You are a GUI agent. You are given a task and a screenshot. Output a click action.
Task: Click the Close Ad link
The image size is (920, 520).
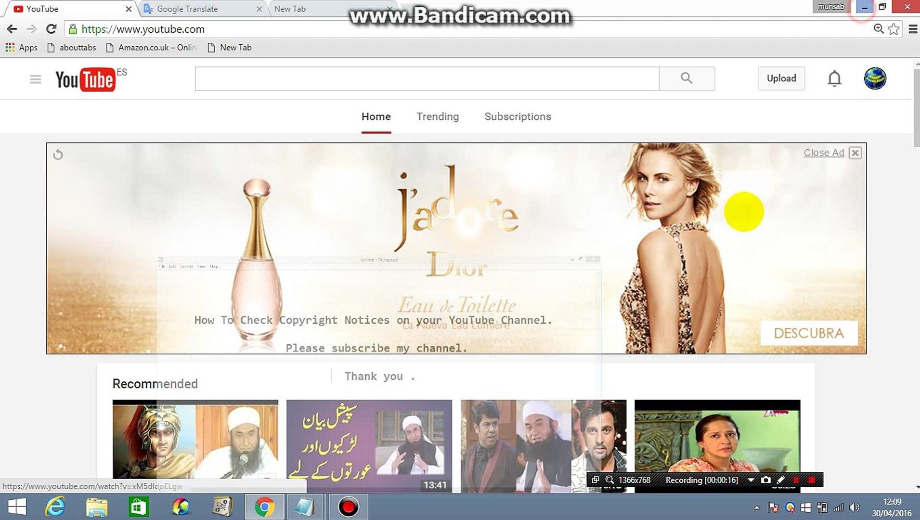[x=824, y=153]
